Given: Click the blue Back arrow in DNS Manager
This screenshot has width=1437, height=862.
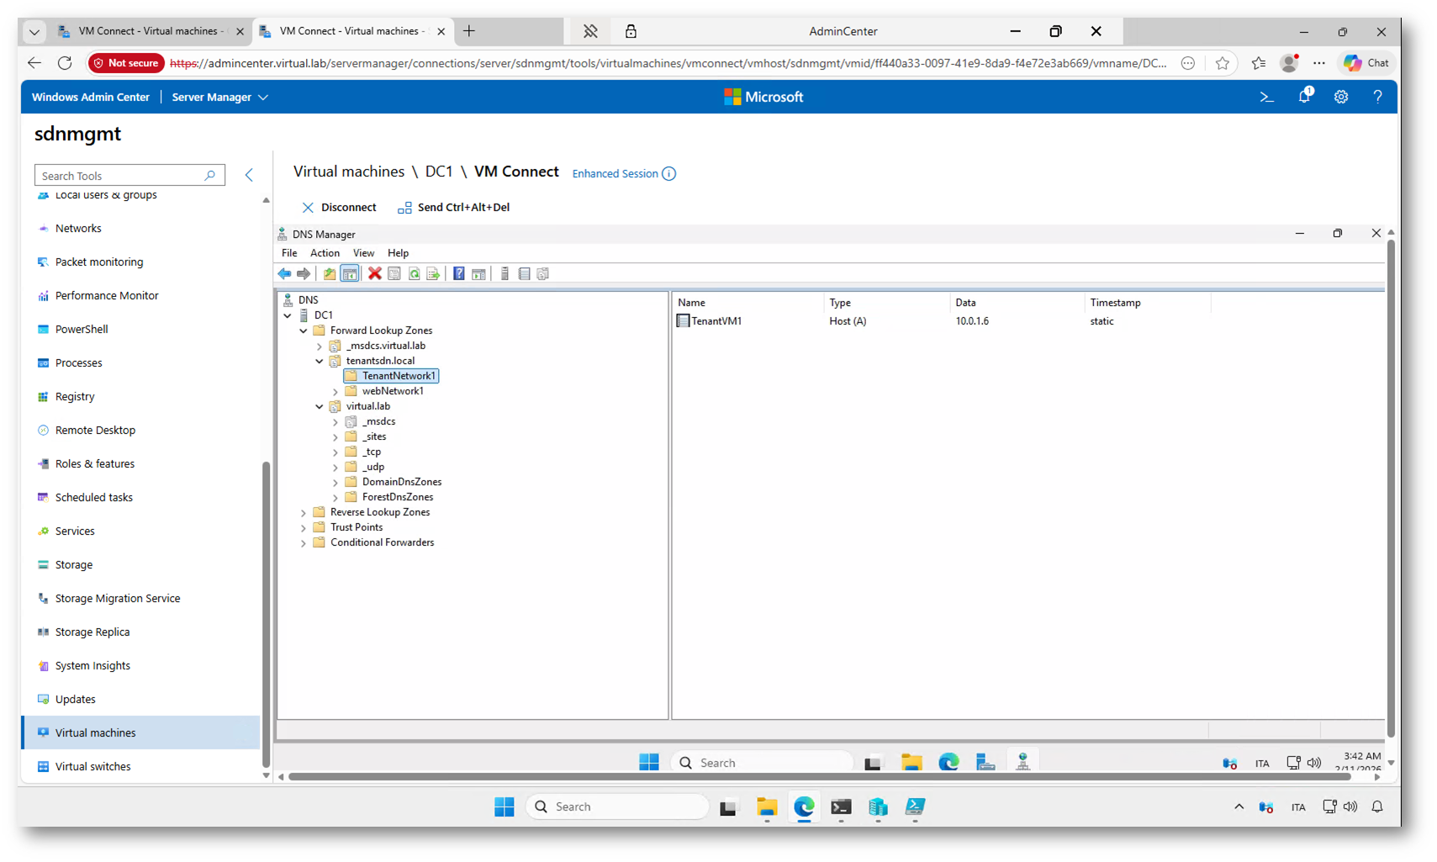Looking at the screenshot, I should (x=284, y=274).
